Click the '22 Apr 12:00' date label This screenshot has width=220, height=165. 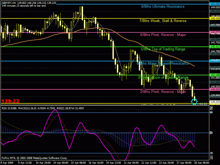tap(149, 163)
